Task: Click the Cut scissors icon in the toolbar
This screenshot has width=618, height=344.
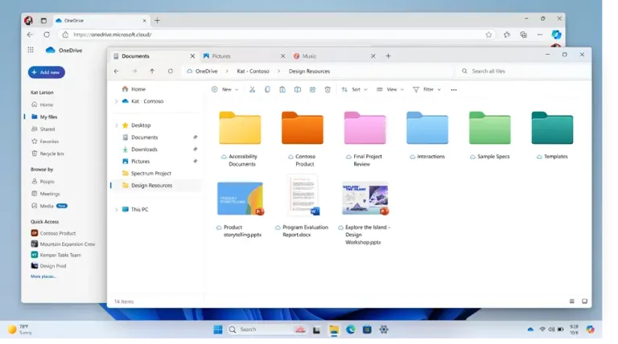Action: [252, 90]
